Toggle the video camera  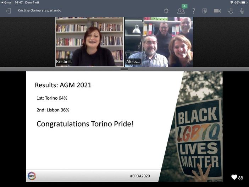217,11
